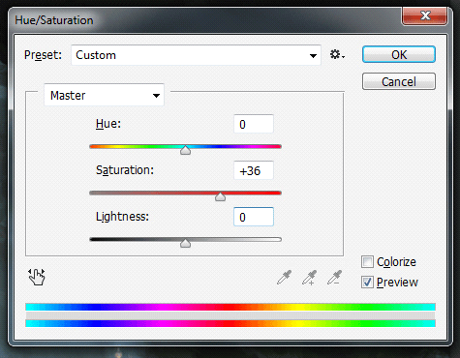Click the Preset label text

point(43,55)
